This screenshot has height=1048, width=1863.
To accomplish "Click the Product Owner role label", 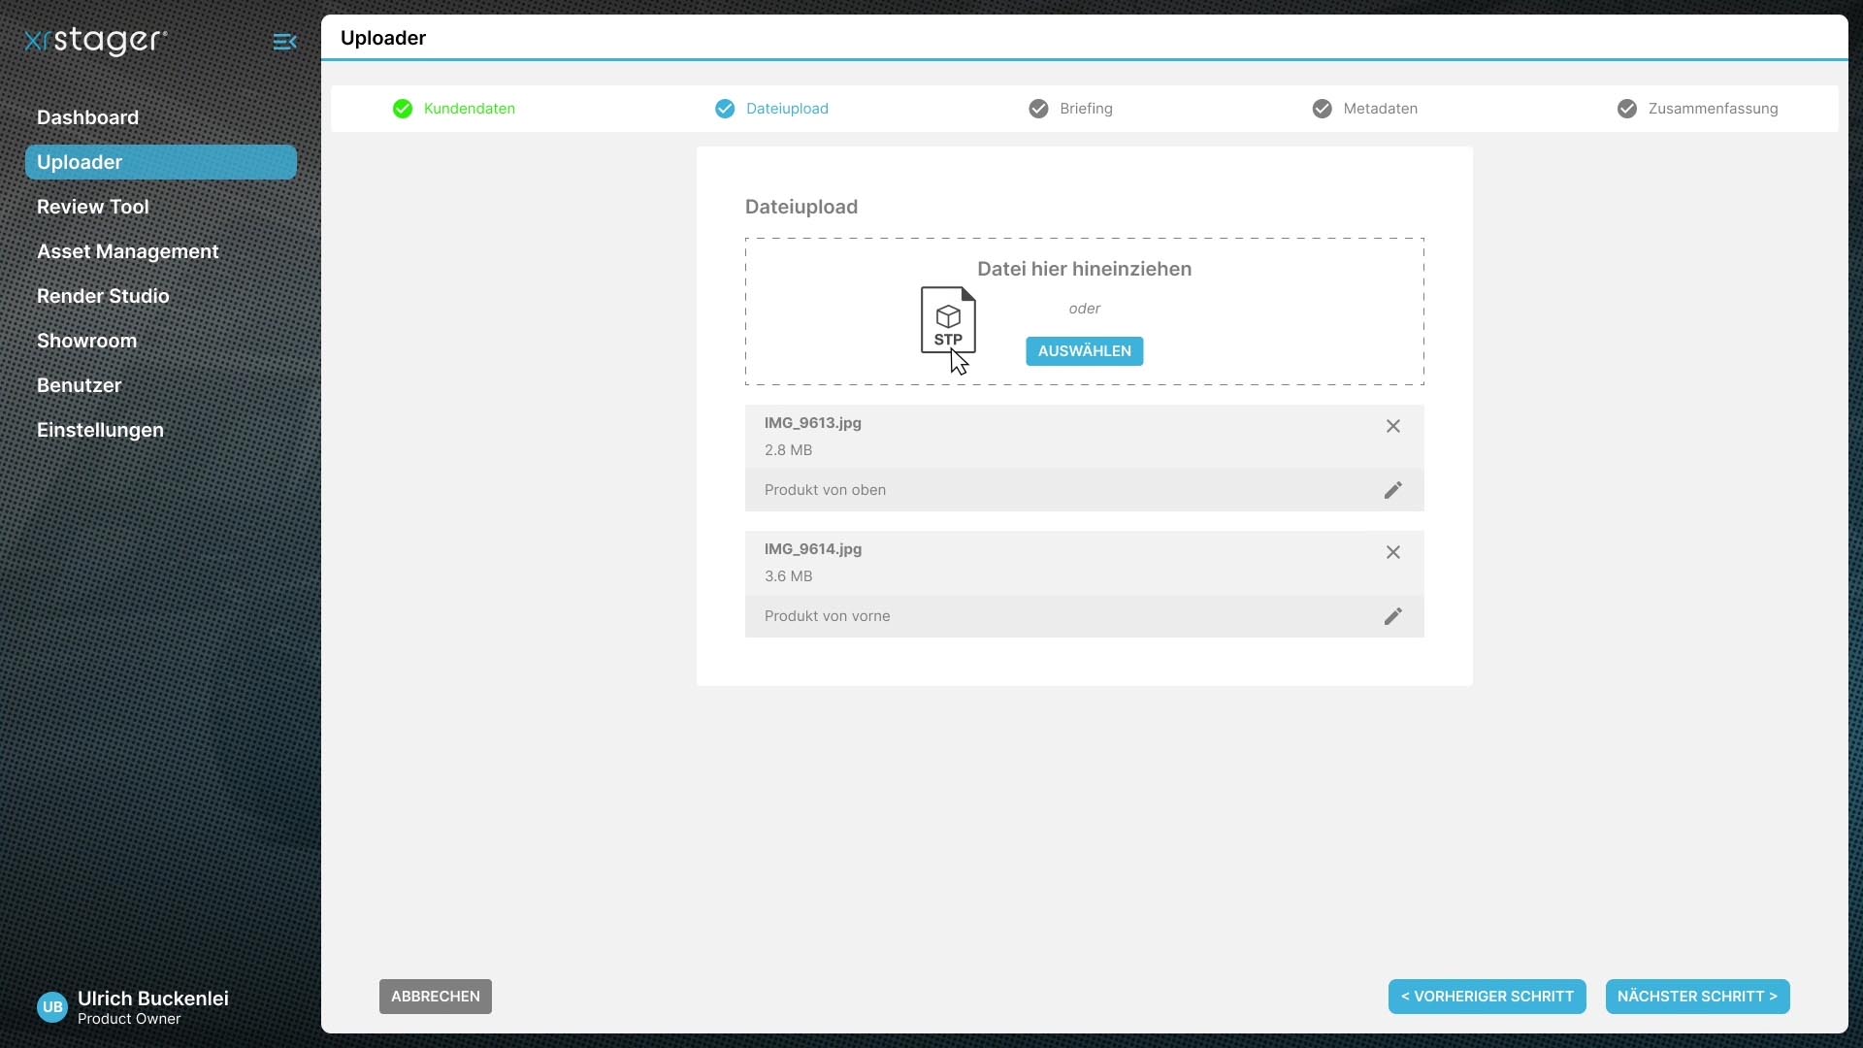I will 129,1019.
